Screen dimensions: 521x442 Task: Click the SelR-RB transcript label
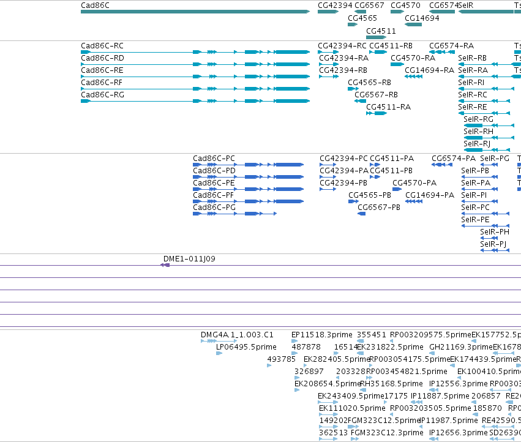coord(472,58)
